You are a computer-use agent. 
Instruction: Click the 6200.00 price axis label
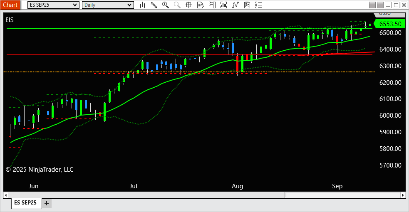click(x=390, y=83)
